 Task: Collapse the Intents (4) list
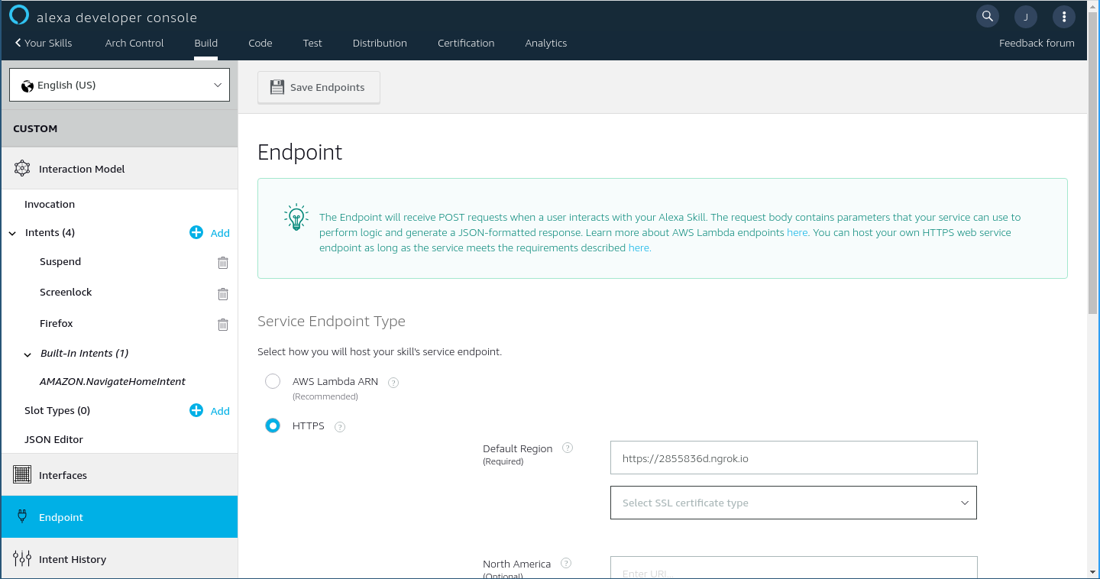pyautogui.click(x=12, y=233)
